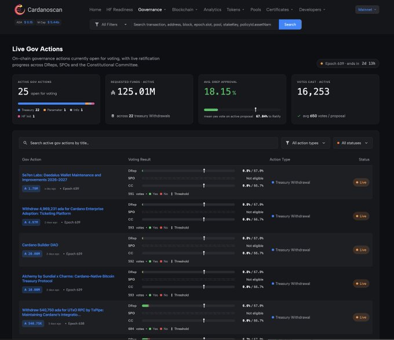Click icon beside across 22 treasury Withdrawals
394x340 pixels.
click(113, 116)
